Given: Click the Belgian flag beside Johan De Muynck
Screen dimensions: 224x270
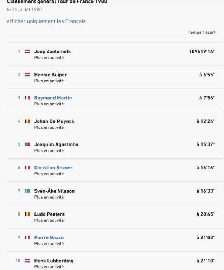Looking at the screenshot, I should click(x=27, y=121).
